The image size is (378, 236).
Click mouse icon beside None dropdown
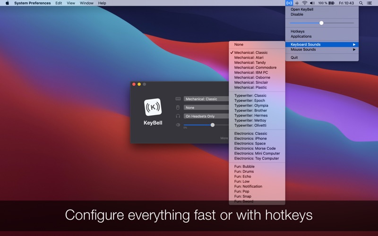178,108
